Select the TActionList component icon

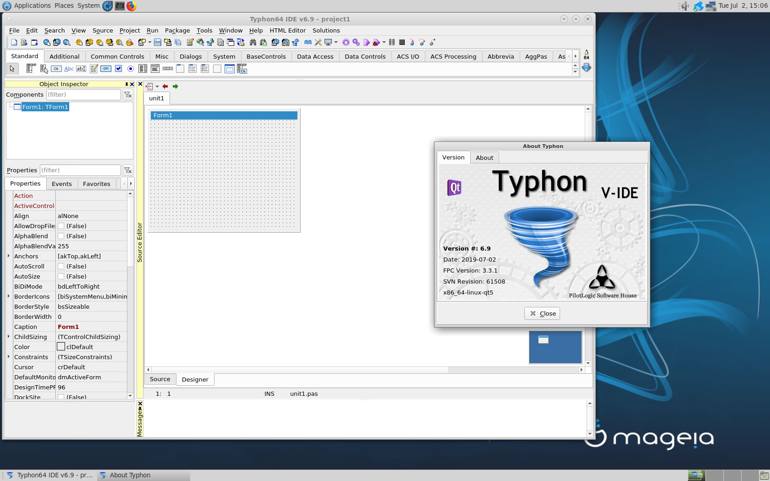tap(242, 69)
